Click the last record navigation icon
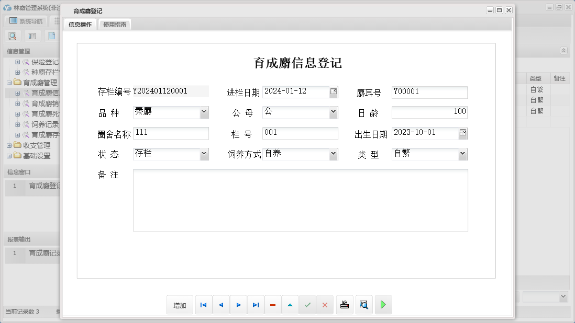Screen dimensions: 575x323 (x=256, y=304)
